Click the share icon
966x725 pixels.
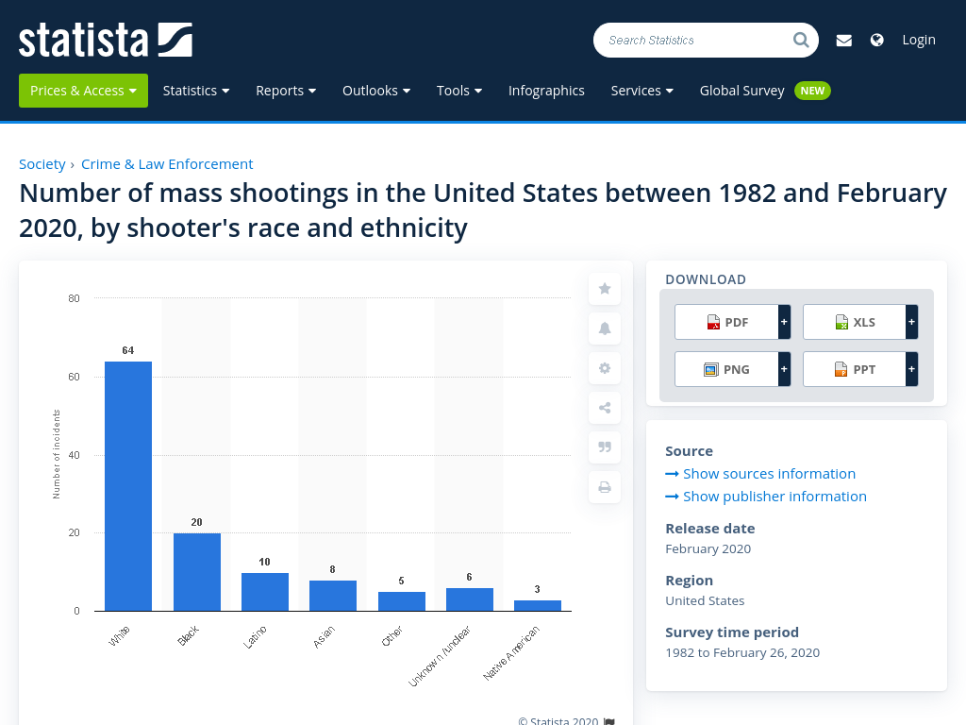click(605, 408)
